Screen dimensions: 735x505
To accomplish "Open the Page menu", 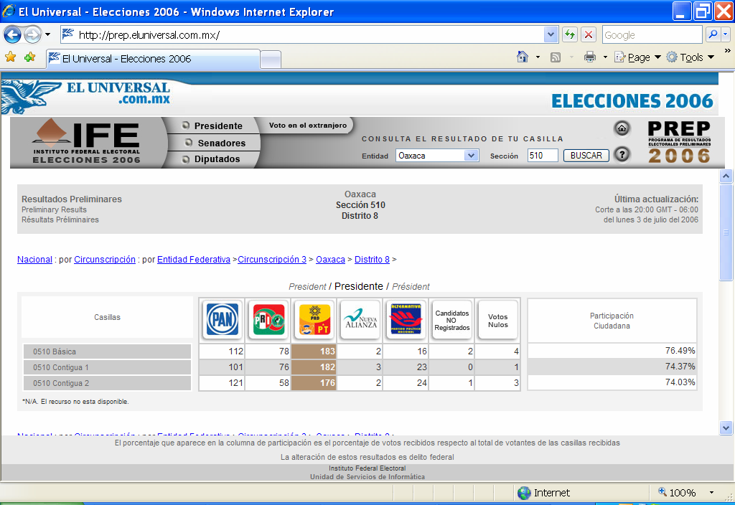I will click(x=637, y=57).
